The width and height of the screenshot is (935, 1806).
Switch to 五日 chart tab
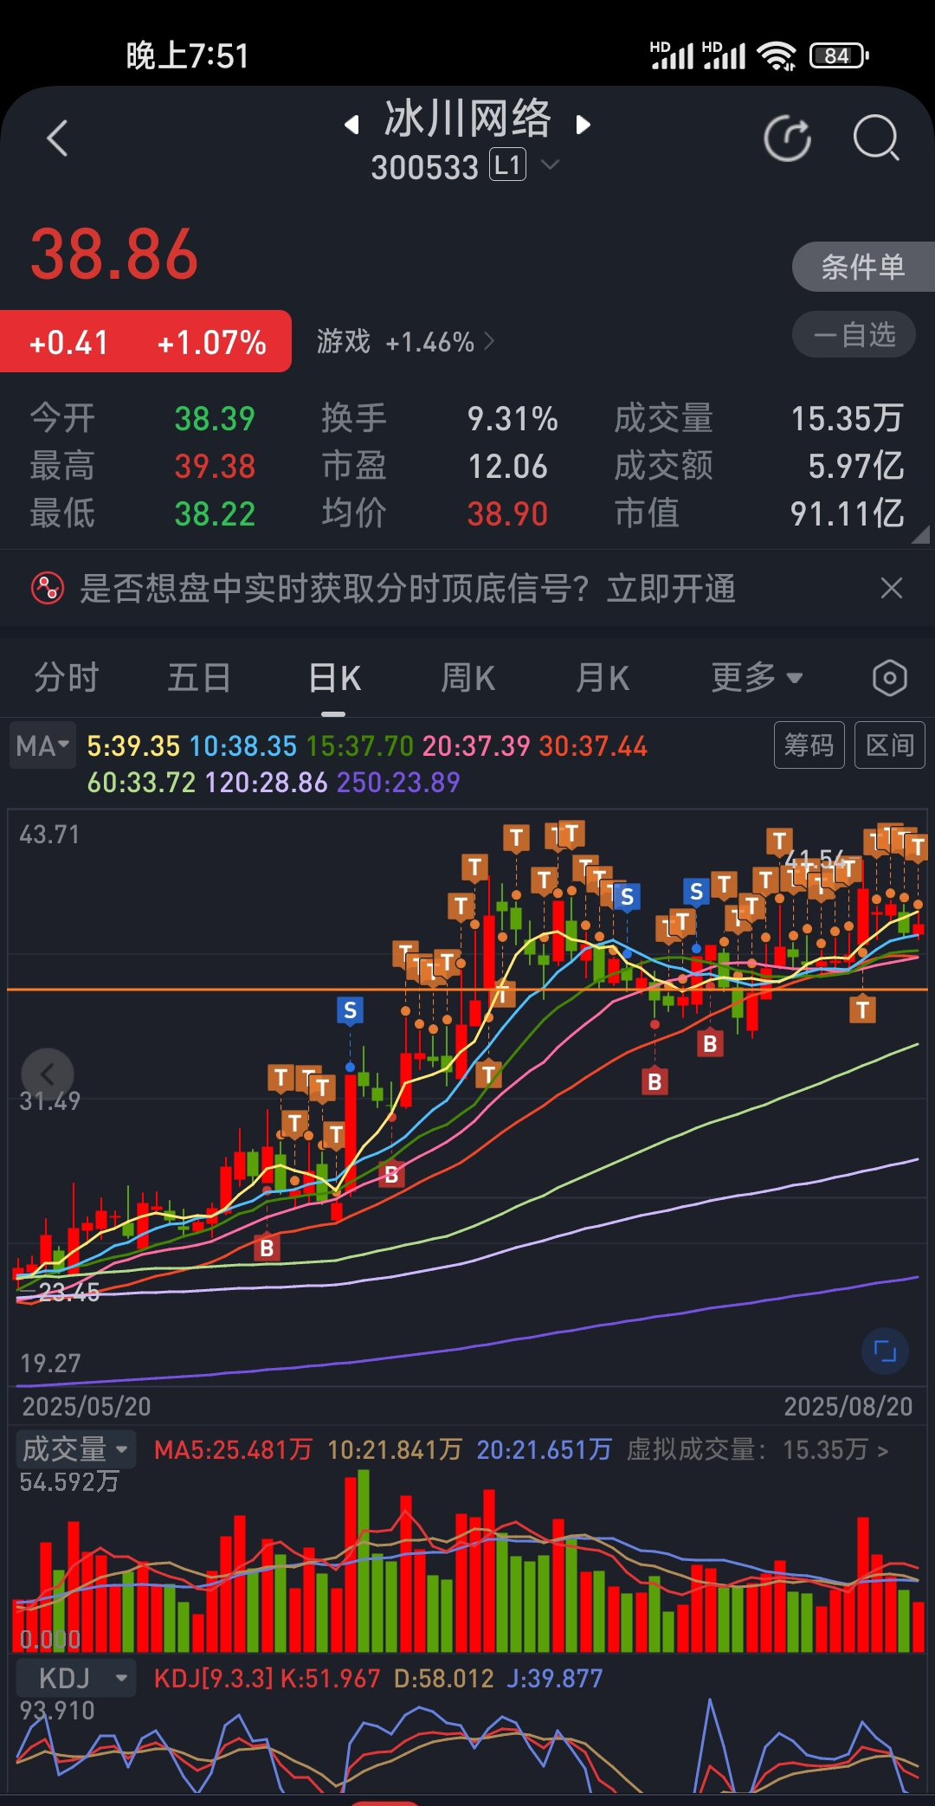click(199, 678)
